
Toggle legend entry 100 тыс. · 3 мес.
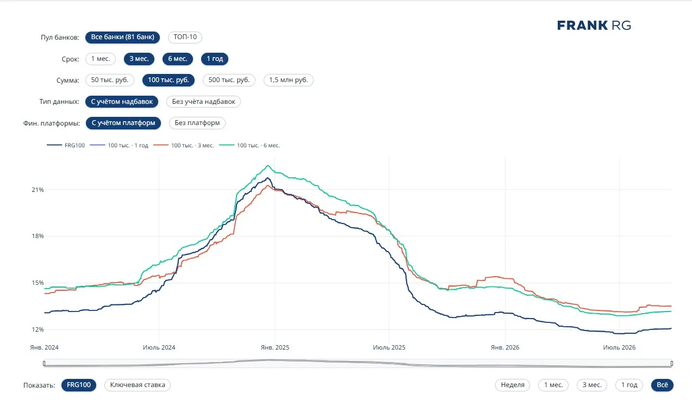pyautogui.click(x=184, y=145)
